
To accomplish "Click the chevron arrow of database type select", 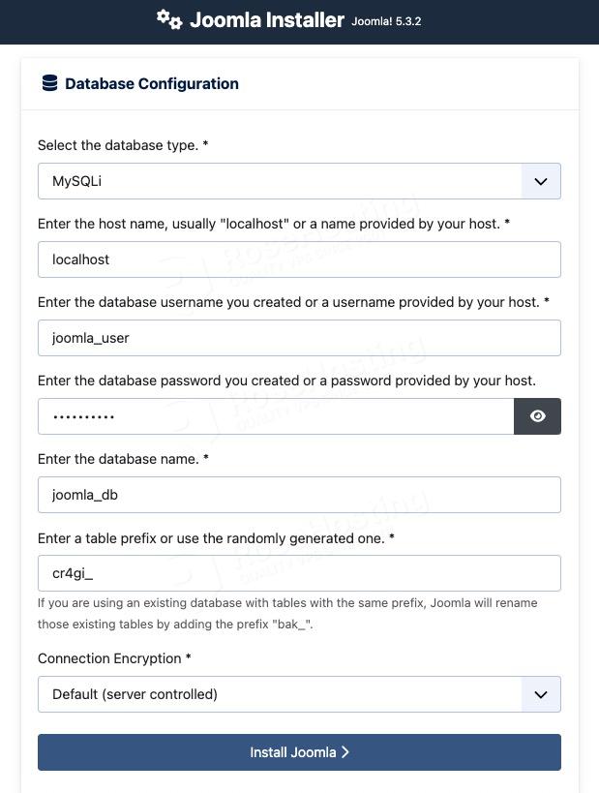I will tap(541, 181).
